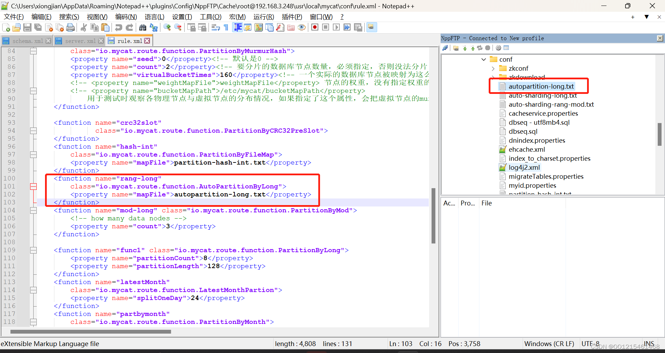Screen dimensions: 665x353
Task: Click the Save All toolbar icon
Action: (38, 28)
